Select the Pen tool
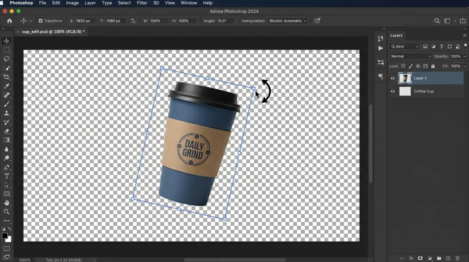This screenshot has height=262, width=469. tap(6, 167)
